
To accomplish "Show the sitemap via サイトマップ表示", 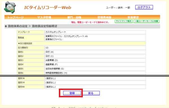I will 124,21.
